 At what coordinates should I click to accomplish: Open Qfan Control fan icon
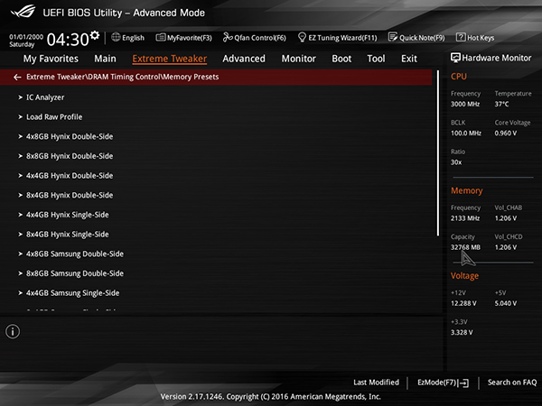click(228, 37)
